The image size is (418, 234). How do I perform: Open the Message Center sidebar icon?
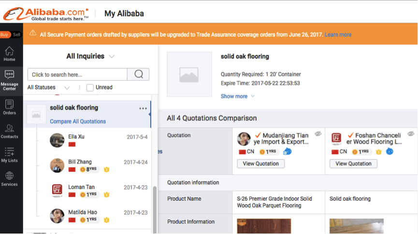pos(9,80)
